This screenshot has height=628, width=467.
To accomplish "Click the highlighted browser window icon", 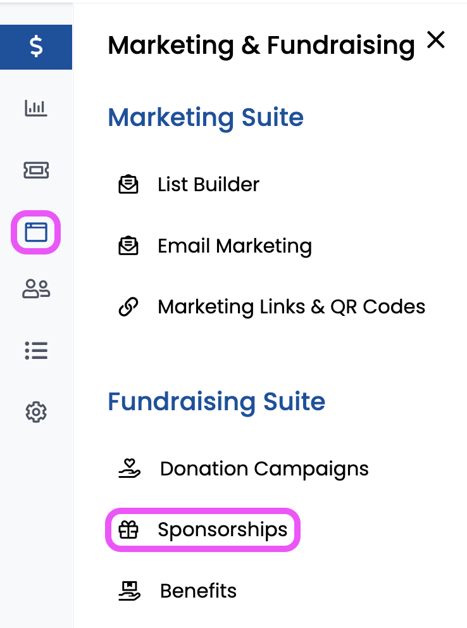I will [36, 232].
